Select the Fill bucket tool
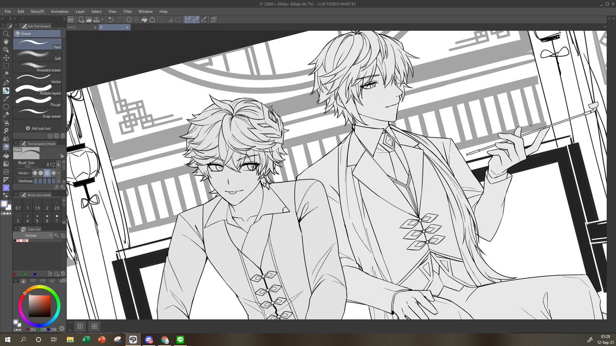The image size is (616, 346). (x=6, y=155)
